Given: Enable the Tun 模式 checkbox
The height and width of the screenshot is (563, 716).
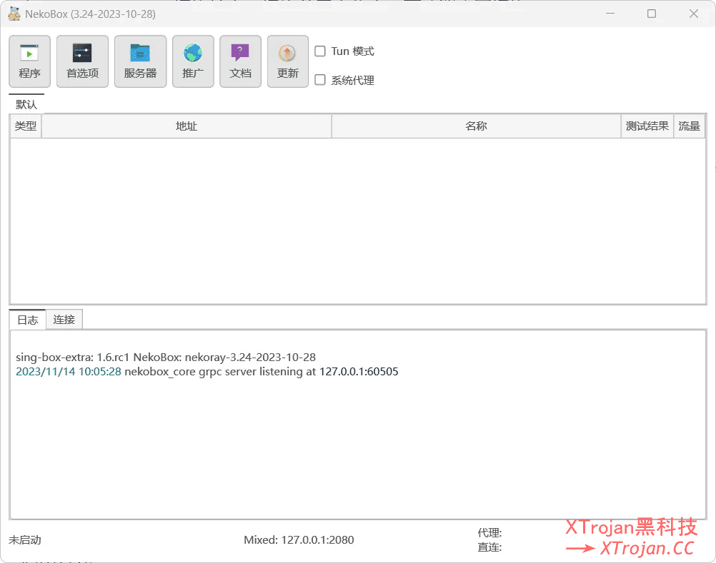Looking at the screenshot, I should click(320, 51).
